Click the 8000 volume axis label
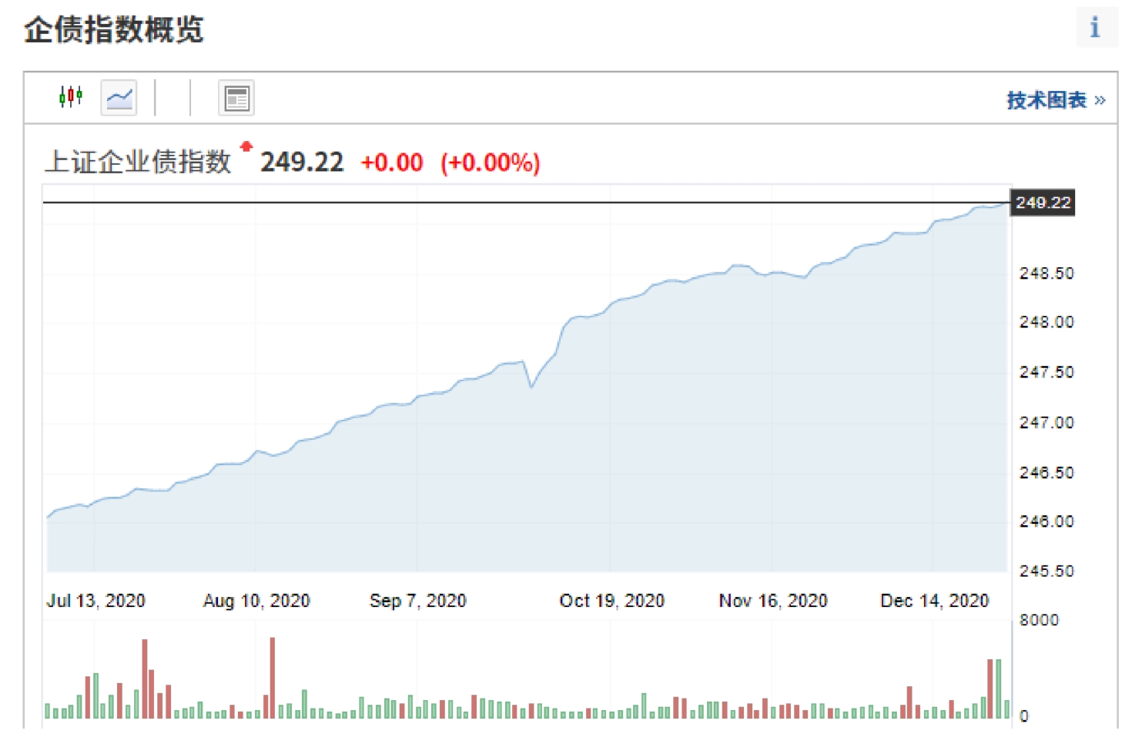The width and height of the screenshot is (1132, 734). pyautogui.click(x=1039, y=620)
